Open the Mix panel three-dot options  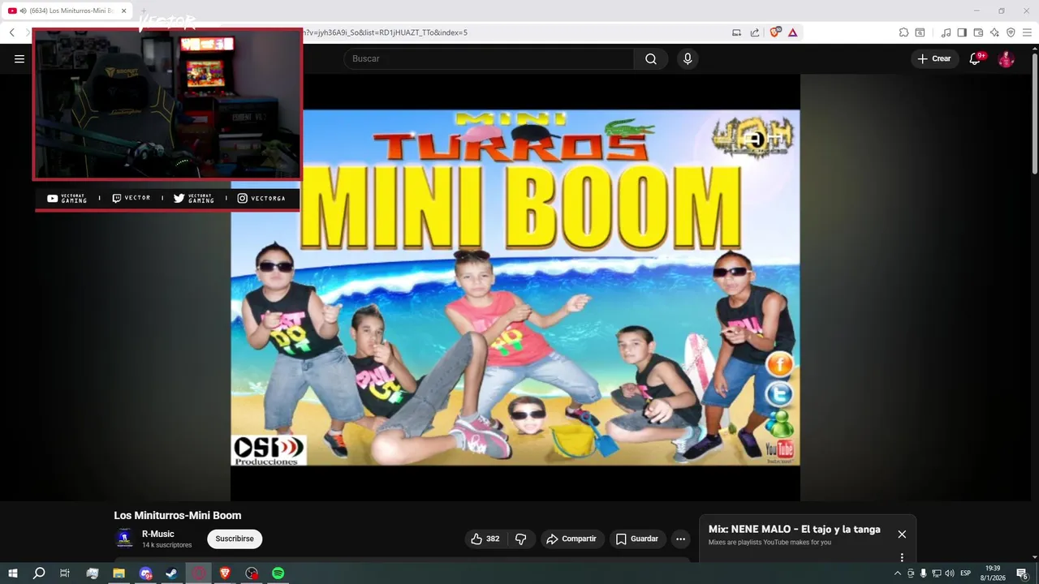tap(902, 557)
